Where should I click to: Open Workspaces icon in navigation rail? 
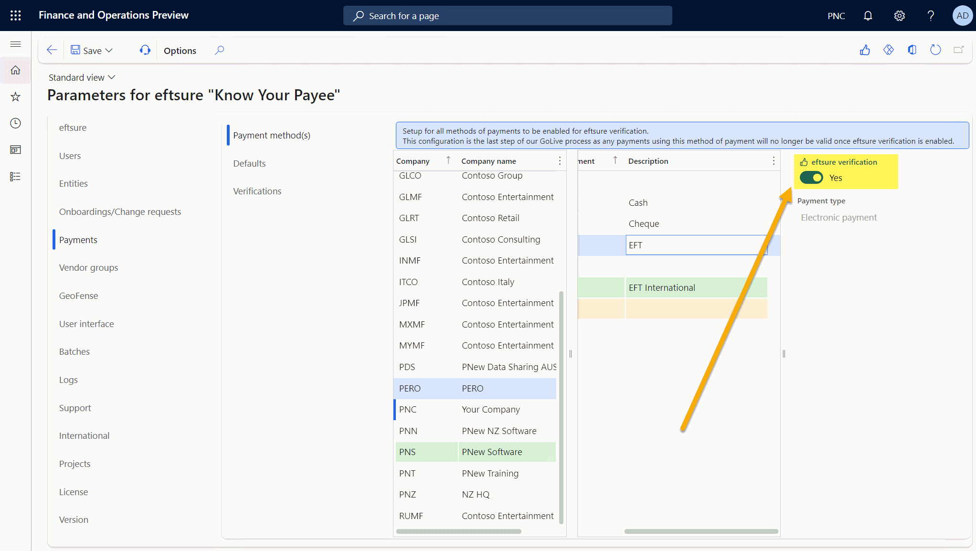pos(15,150)
